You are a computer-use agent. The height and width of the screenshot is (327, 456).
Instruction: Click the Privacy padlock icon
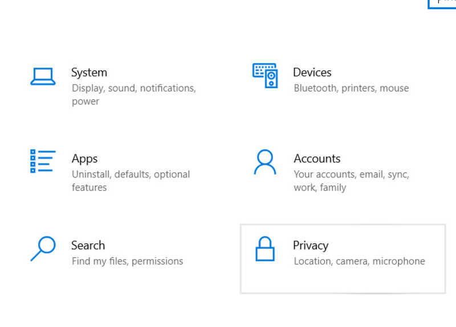pos(265,249)
